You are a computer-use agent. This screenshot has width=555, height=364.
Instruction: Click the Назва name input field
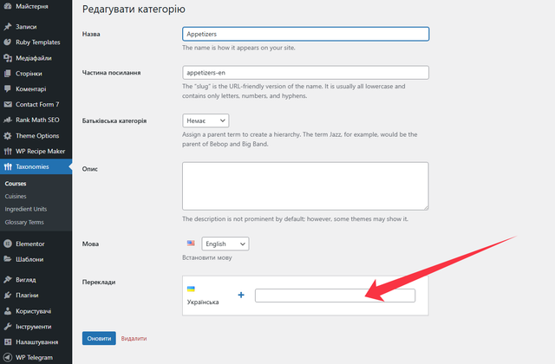click(x=306, y=34)
